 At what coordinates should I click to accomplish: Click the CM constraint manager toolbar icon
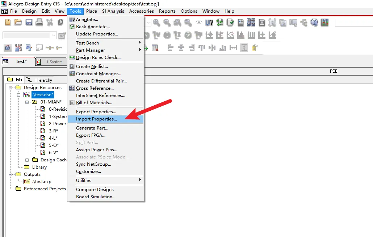click(x=324, y=22)
